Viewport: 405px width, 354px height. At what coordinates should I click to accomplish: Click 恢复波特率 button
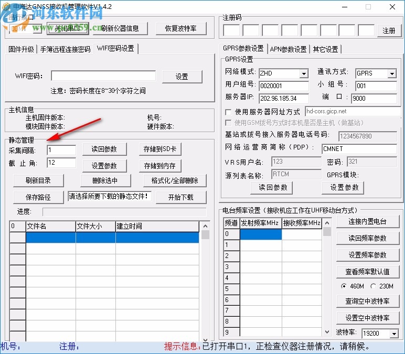pyautogui.click(x=181, y=28)
